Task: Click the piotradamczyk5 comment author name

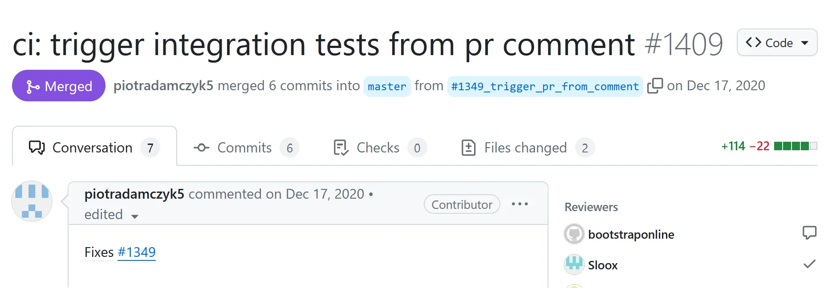Action: click(x=134, y=194)
